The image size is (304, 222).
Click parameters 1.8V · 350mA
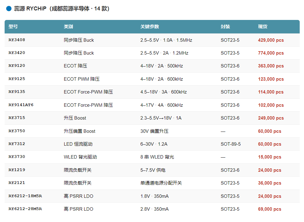click(x=154, y=196)
